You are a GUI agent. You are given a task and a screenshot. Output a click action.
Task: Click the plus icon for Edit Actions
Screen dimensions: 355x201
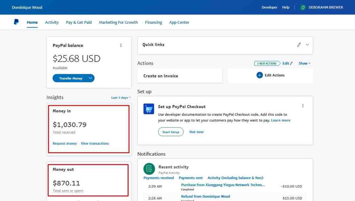pyautogui.click(x=260, y=75)
